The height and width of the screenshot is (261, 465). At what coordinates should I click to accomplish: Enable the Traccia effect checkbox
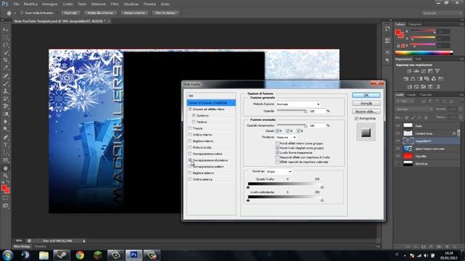tap(190, 128)
